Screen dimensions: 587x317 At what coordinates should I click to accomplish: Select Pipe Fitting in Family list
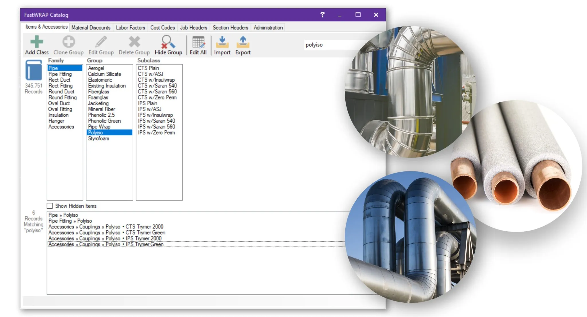65,74
